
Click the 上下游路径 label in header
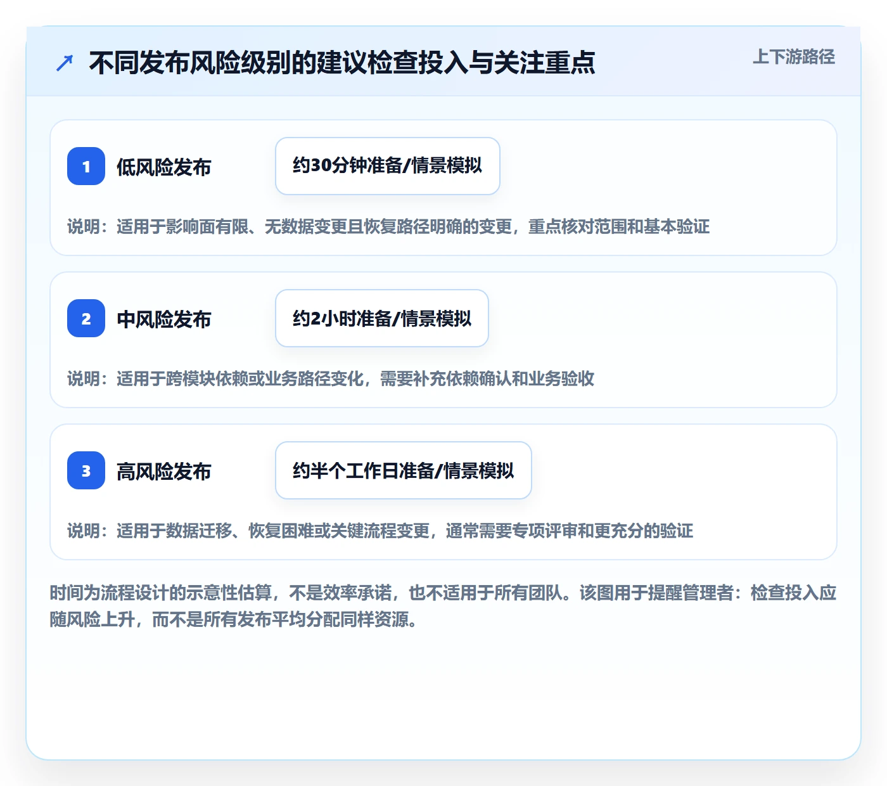pos(794,57)
